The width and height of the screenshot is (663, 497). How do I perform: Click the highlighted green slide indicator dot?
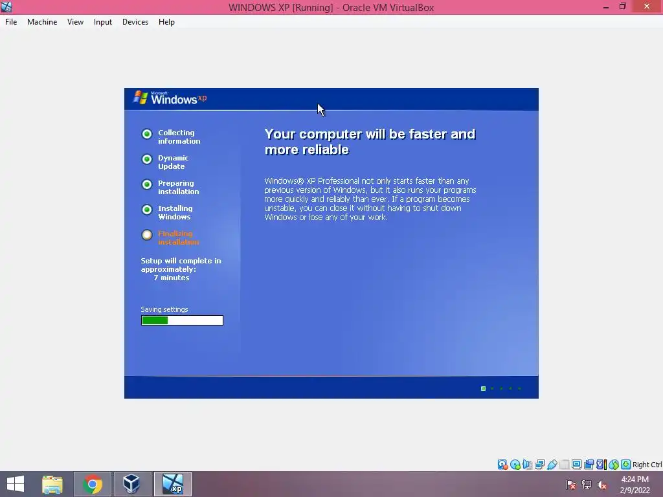483,388
